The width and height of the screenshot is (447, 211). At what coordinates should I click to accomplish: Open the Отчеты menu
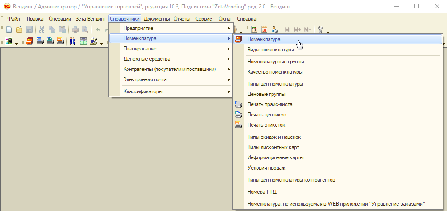pyautogui.click(x=182, y=19)
